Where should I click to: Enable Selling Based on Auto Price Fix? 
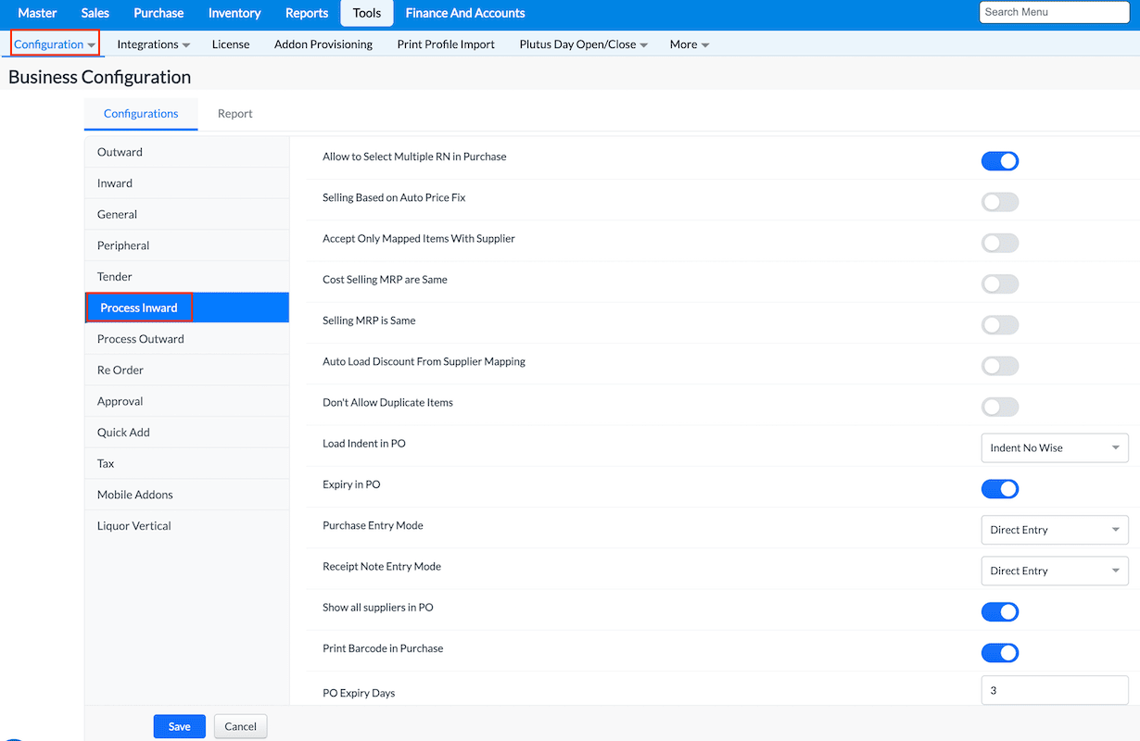click(1000, 202)
